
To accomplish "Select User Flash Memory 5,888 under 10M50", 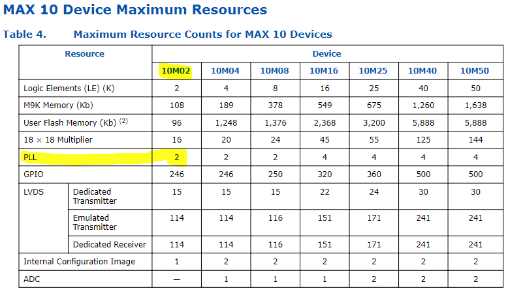I will (475, 123).
